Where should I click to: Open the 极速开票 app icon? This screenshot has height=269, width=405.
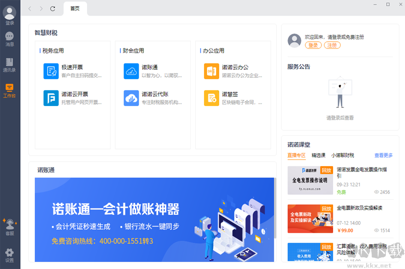51,71
